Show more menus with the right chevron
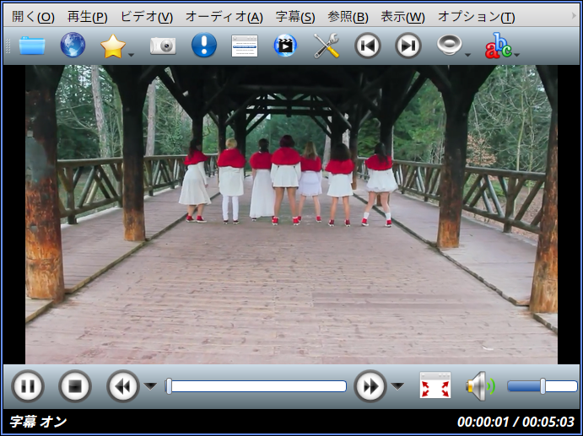Viewport: 583px width, 436px height. pyautogui.click(x=574, y=16)
